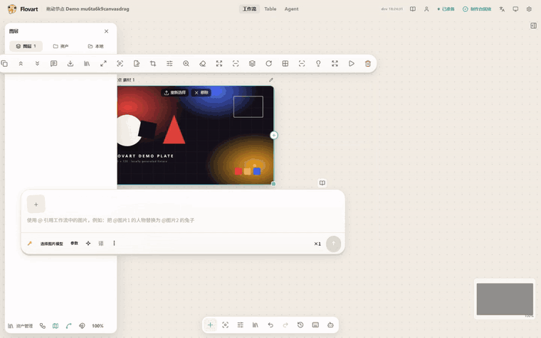Click the edit document pencil icon
The width and height of the screenshot is (541, 338).
click(137, 64)
